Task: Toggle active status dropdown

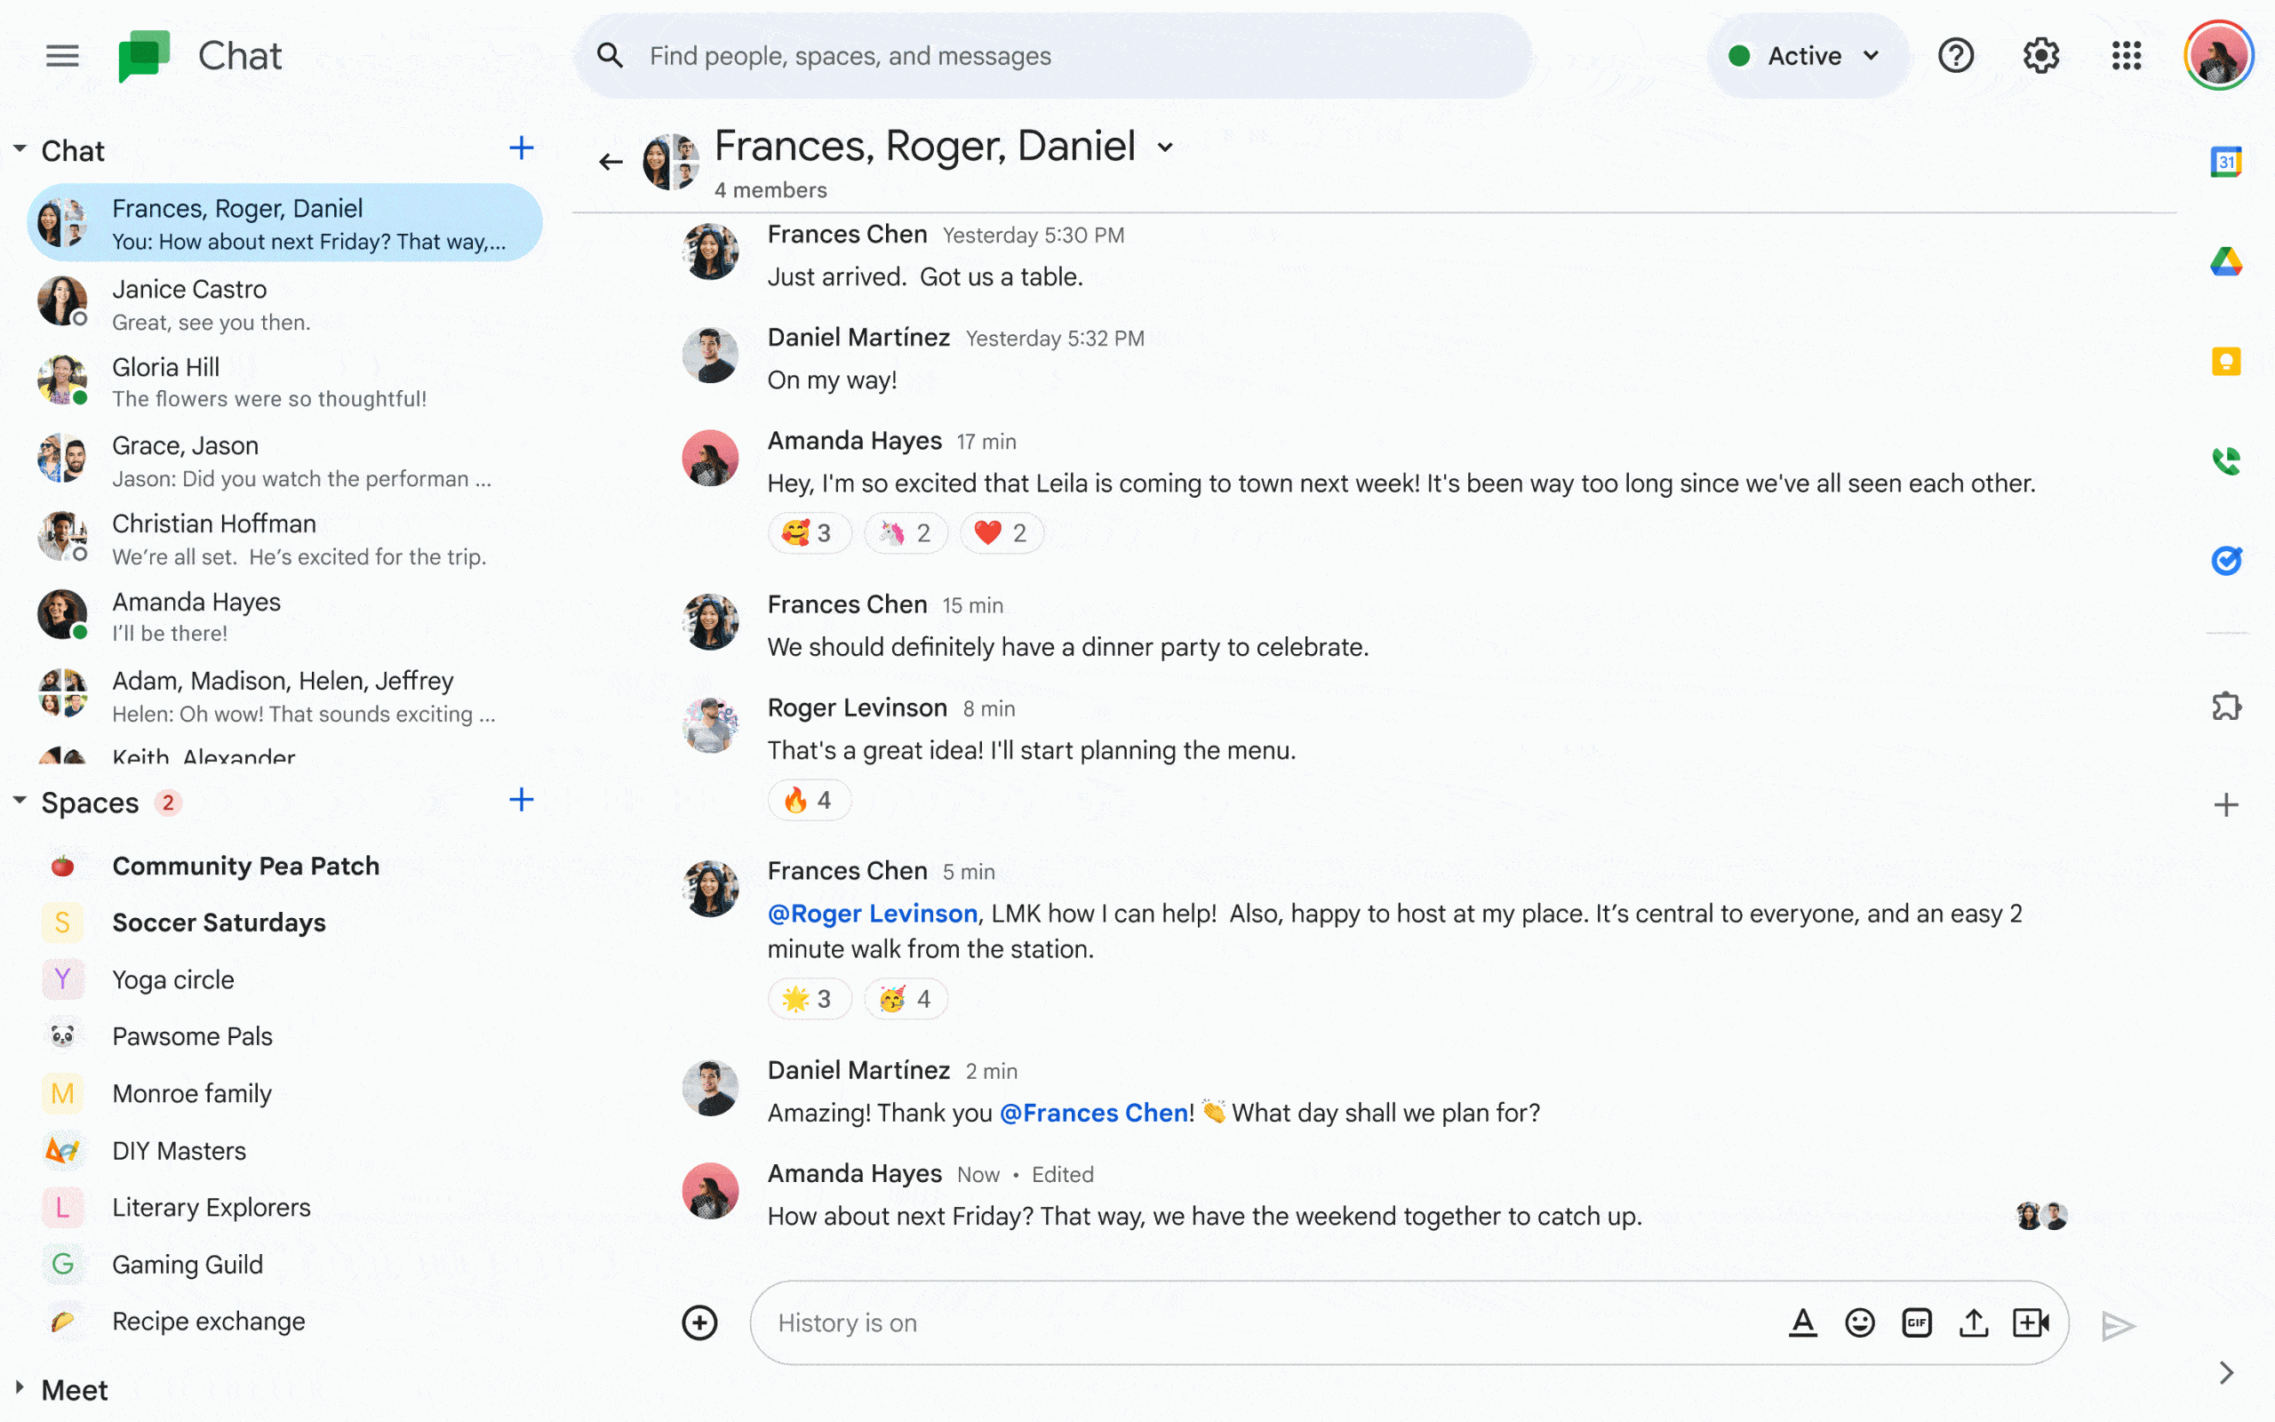Action: pos(1799,56)
